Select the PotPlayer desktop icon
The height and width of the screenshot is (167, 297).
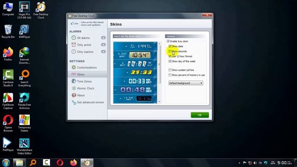click(x=8, y=144)
